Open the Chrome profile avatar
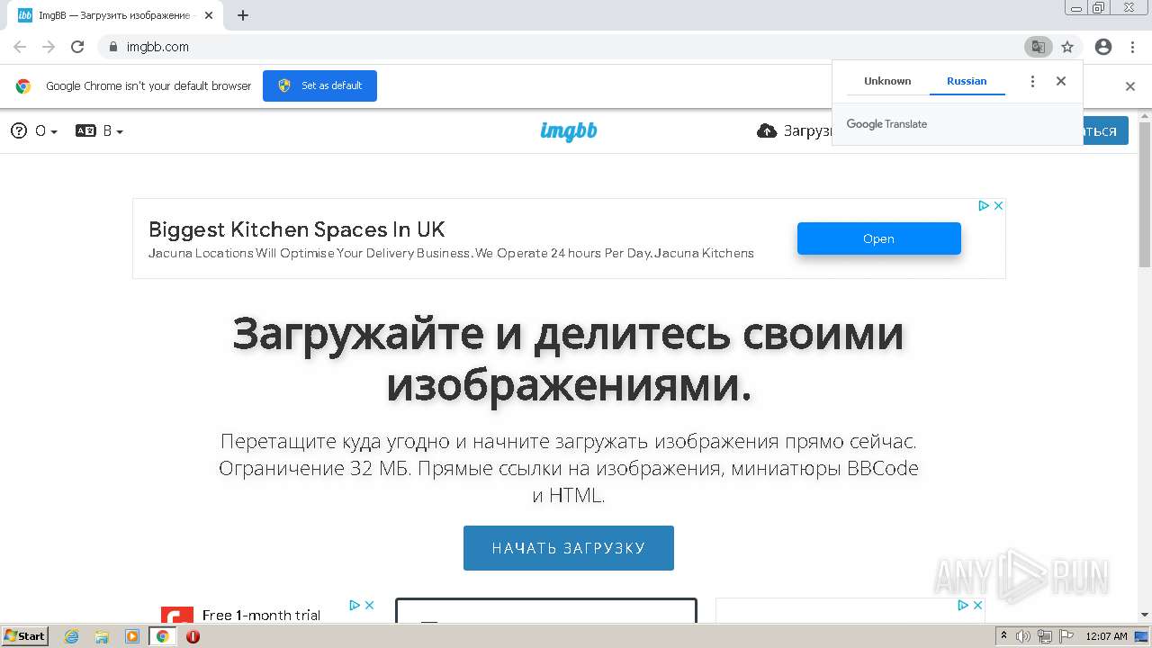The image size is (1152, 648). [x=1103, y=47]
